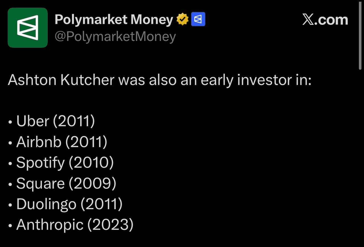
Task: Select the word Uber in the list
Action: (x=33, y=121)
